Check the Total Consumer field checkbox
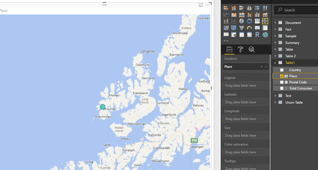The height and width of the screenshot is (170, 318). click(x=282, y=88)
